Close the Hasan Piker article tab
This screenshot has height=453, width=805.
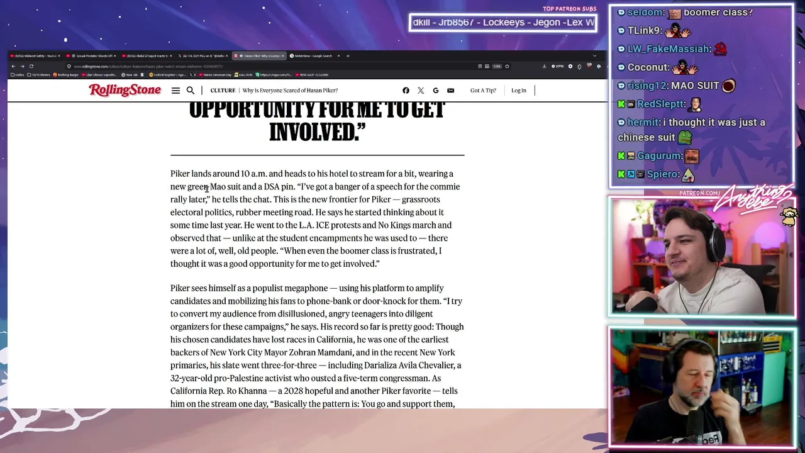click(282, 56)
